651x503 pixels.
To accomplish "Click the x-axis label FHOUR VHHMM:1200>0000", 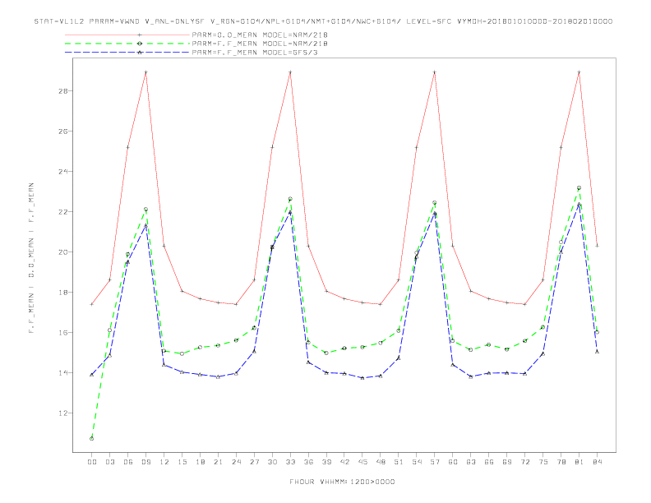I will pyautogui.click(x=342, y=482).
